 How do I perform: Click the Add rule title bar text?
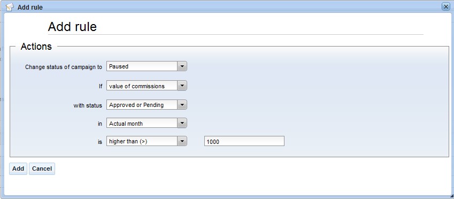(x=30, y=7)
